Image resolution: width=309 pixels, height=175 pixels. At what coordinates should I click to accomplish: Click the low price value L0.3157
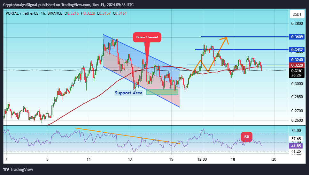[104, 13]
